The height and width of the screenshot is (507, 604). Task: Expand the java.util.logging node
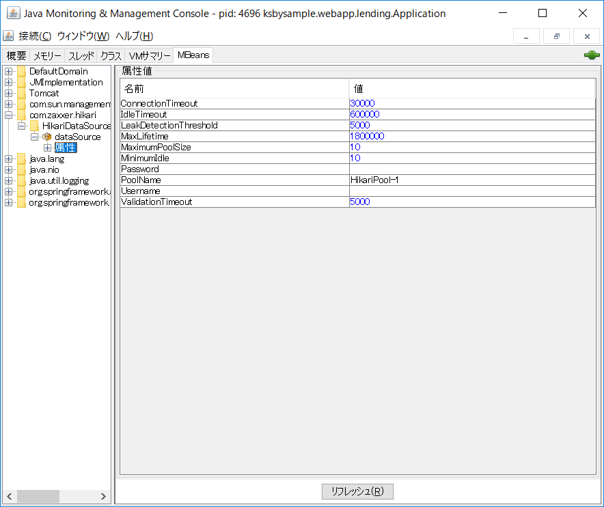[8, 180]
